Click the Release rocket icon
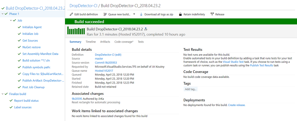297x121 pixels. 212,14
